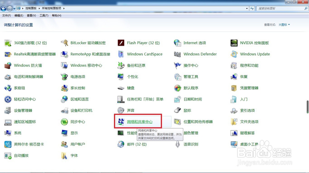Open the 操作中心 flag icon
Viewport: 309px width, 173px height.
click(177, 65)
